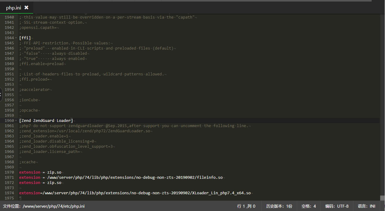Screen dimensions: 385x211
Task: Click the left sidebar panel toggle handle
Action: tap(1, 95)
